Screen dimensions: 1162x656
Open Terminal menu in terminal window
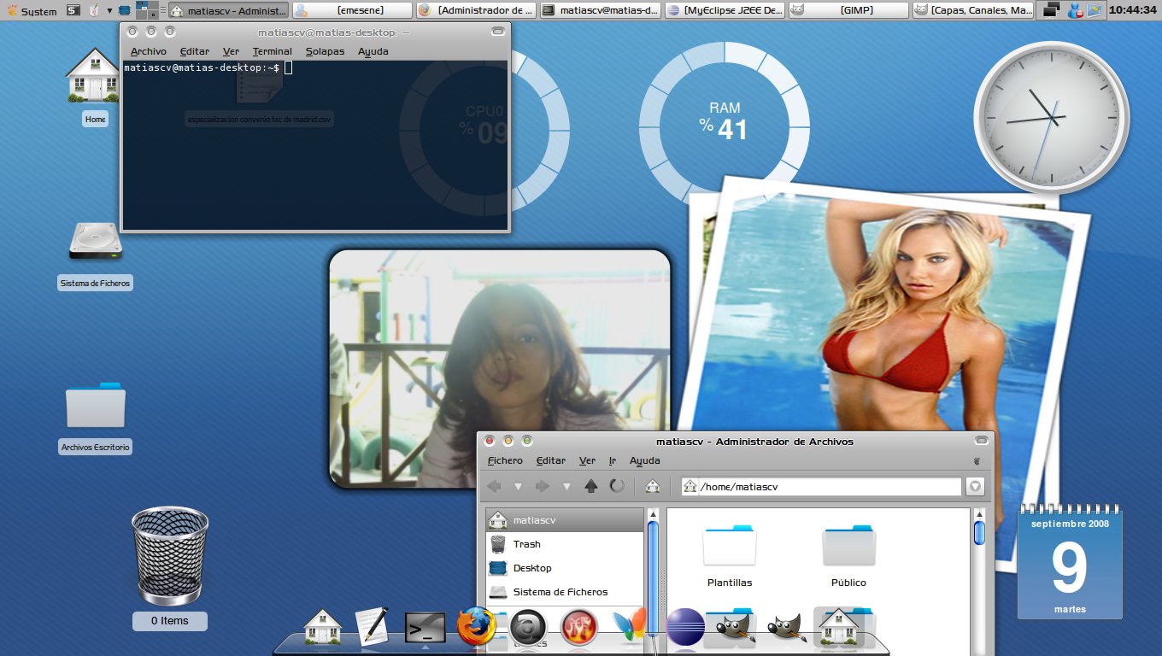[273, 51]
